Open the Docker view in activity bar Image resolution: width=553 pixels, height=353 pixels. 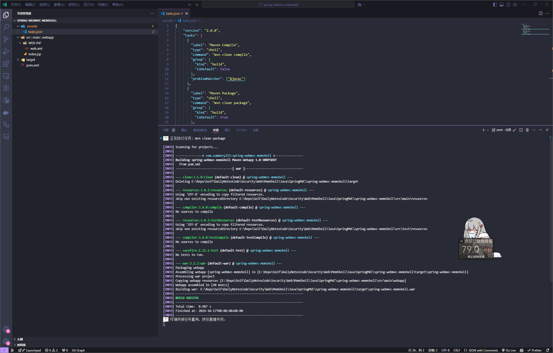coord(6,112)
